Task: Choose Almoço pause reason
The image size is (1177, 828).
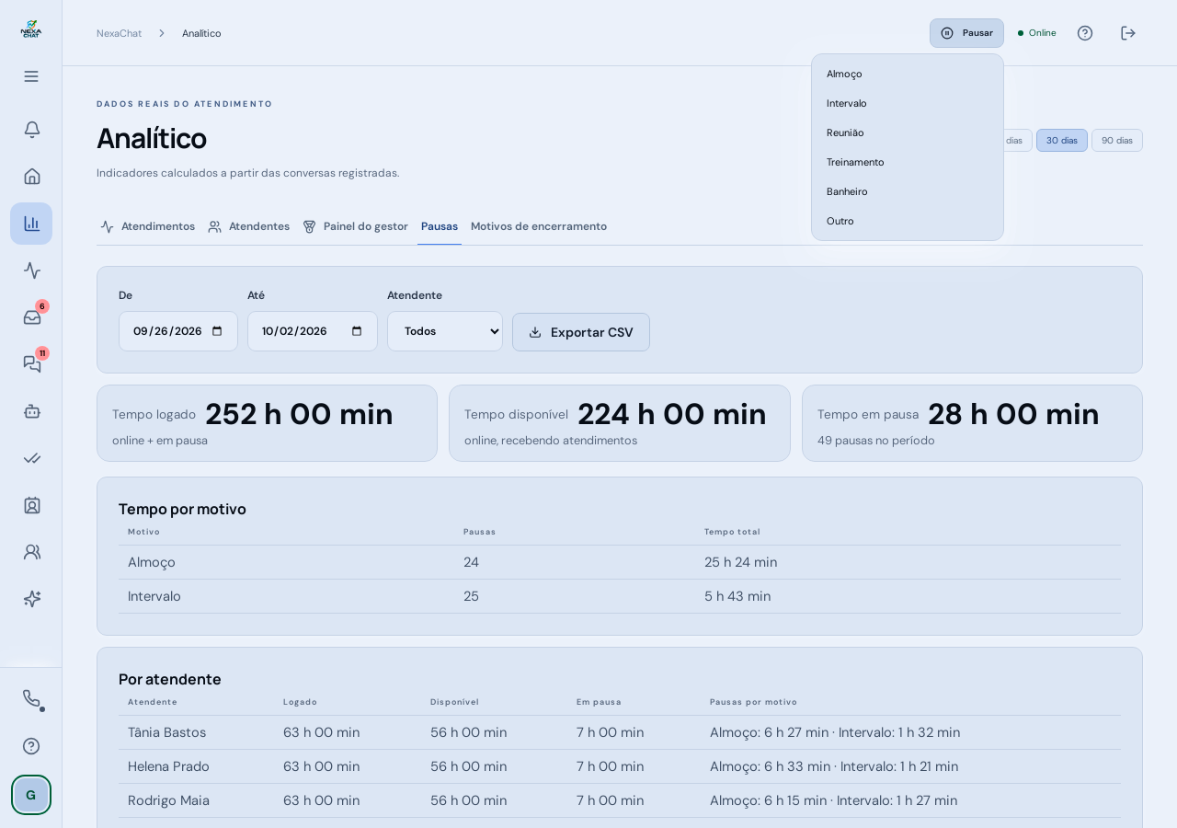Action: pos(908,74)
